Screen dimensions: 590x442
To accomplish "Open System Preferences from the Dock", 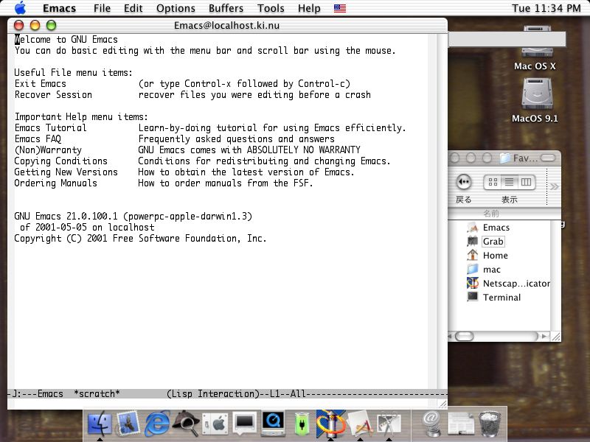I will pyautogui.click(x=215, y=424).
